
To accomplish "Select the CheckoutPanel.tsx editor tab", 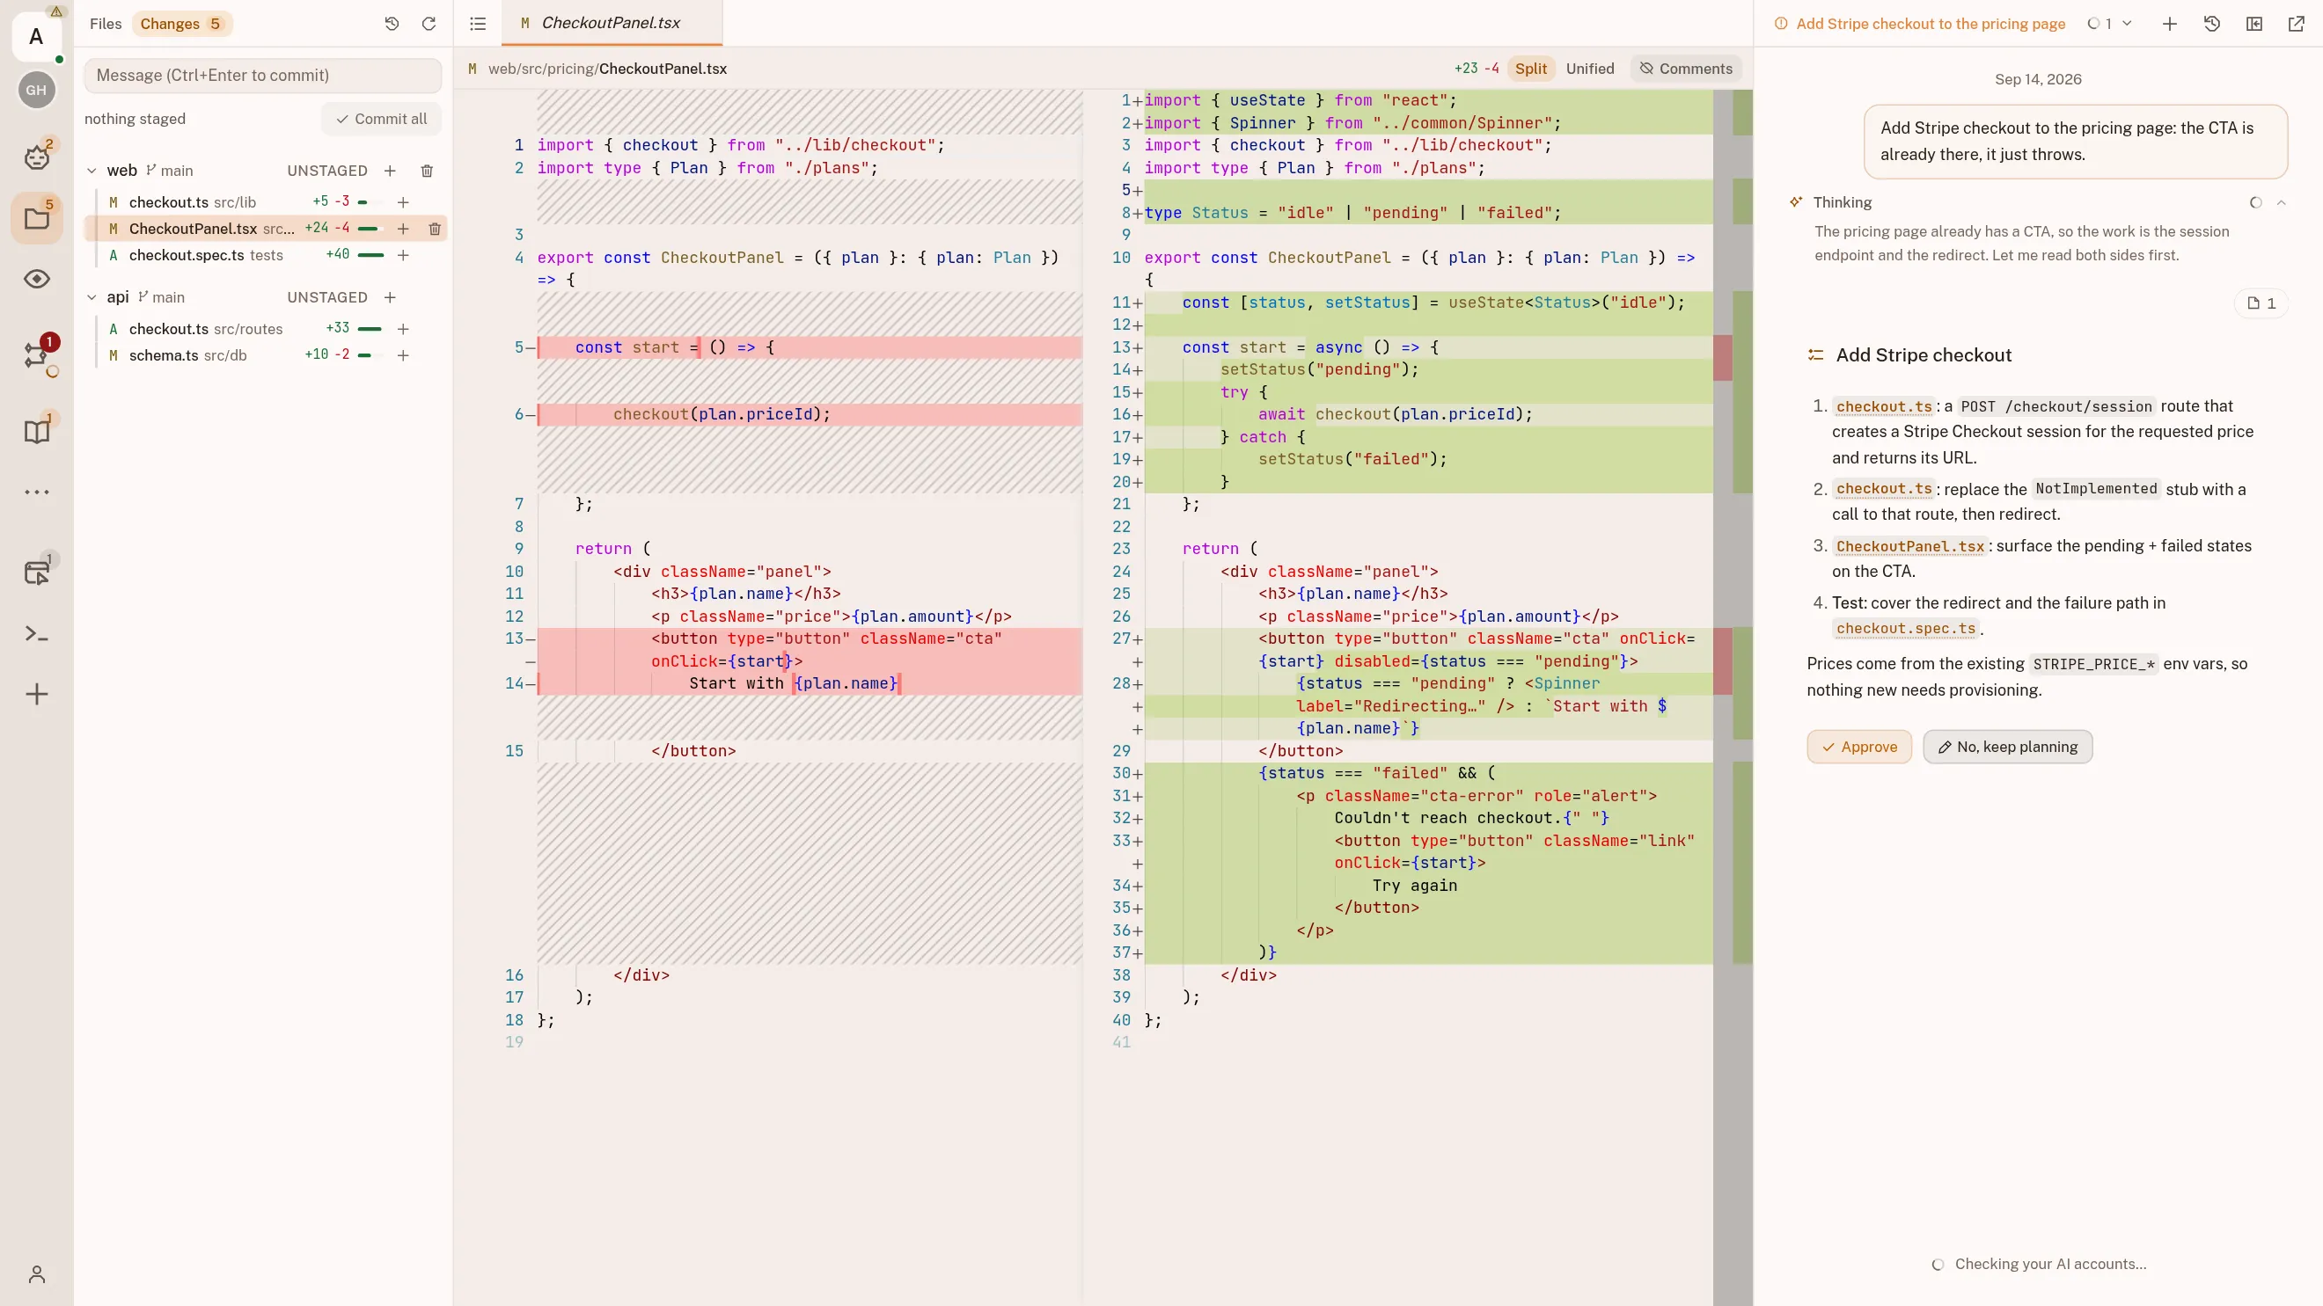I will click(612, 24).
